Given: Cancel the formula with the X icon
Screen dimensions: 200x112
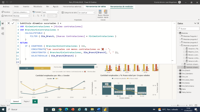Looking at the screenshot, I should point(9,23).
